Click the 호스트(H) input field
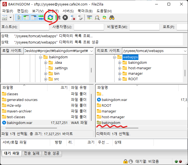This screenshot has width=188, height=165. click(x=34, y=27)
